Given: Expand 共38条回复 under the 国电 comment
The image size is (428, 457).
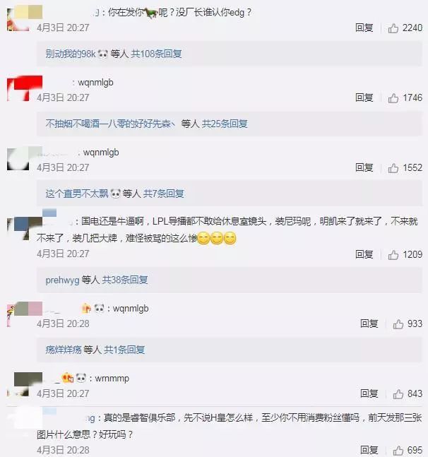Looking at the screenshot, I should (x=125, y=280).
